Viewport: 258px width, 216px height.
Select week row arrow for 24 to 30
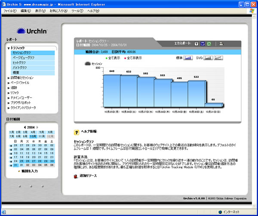[x=11, y=161]
